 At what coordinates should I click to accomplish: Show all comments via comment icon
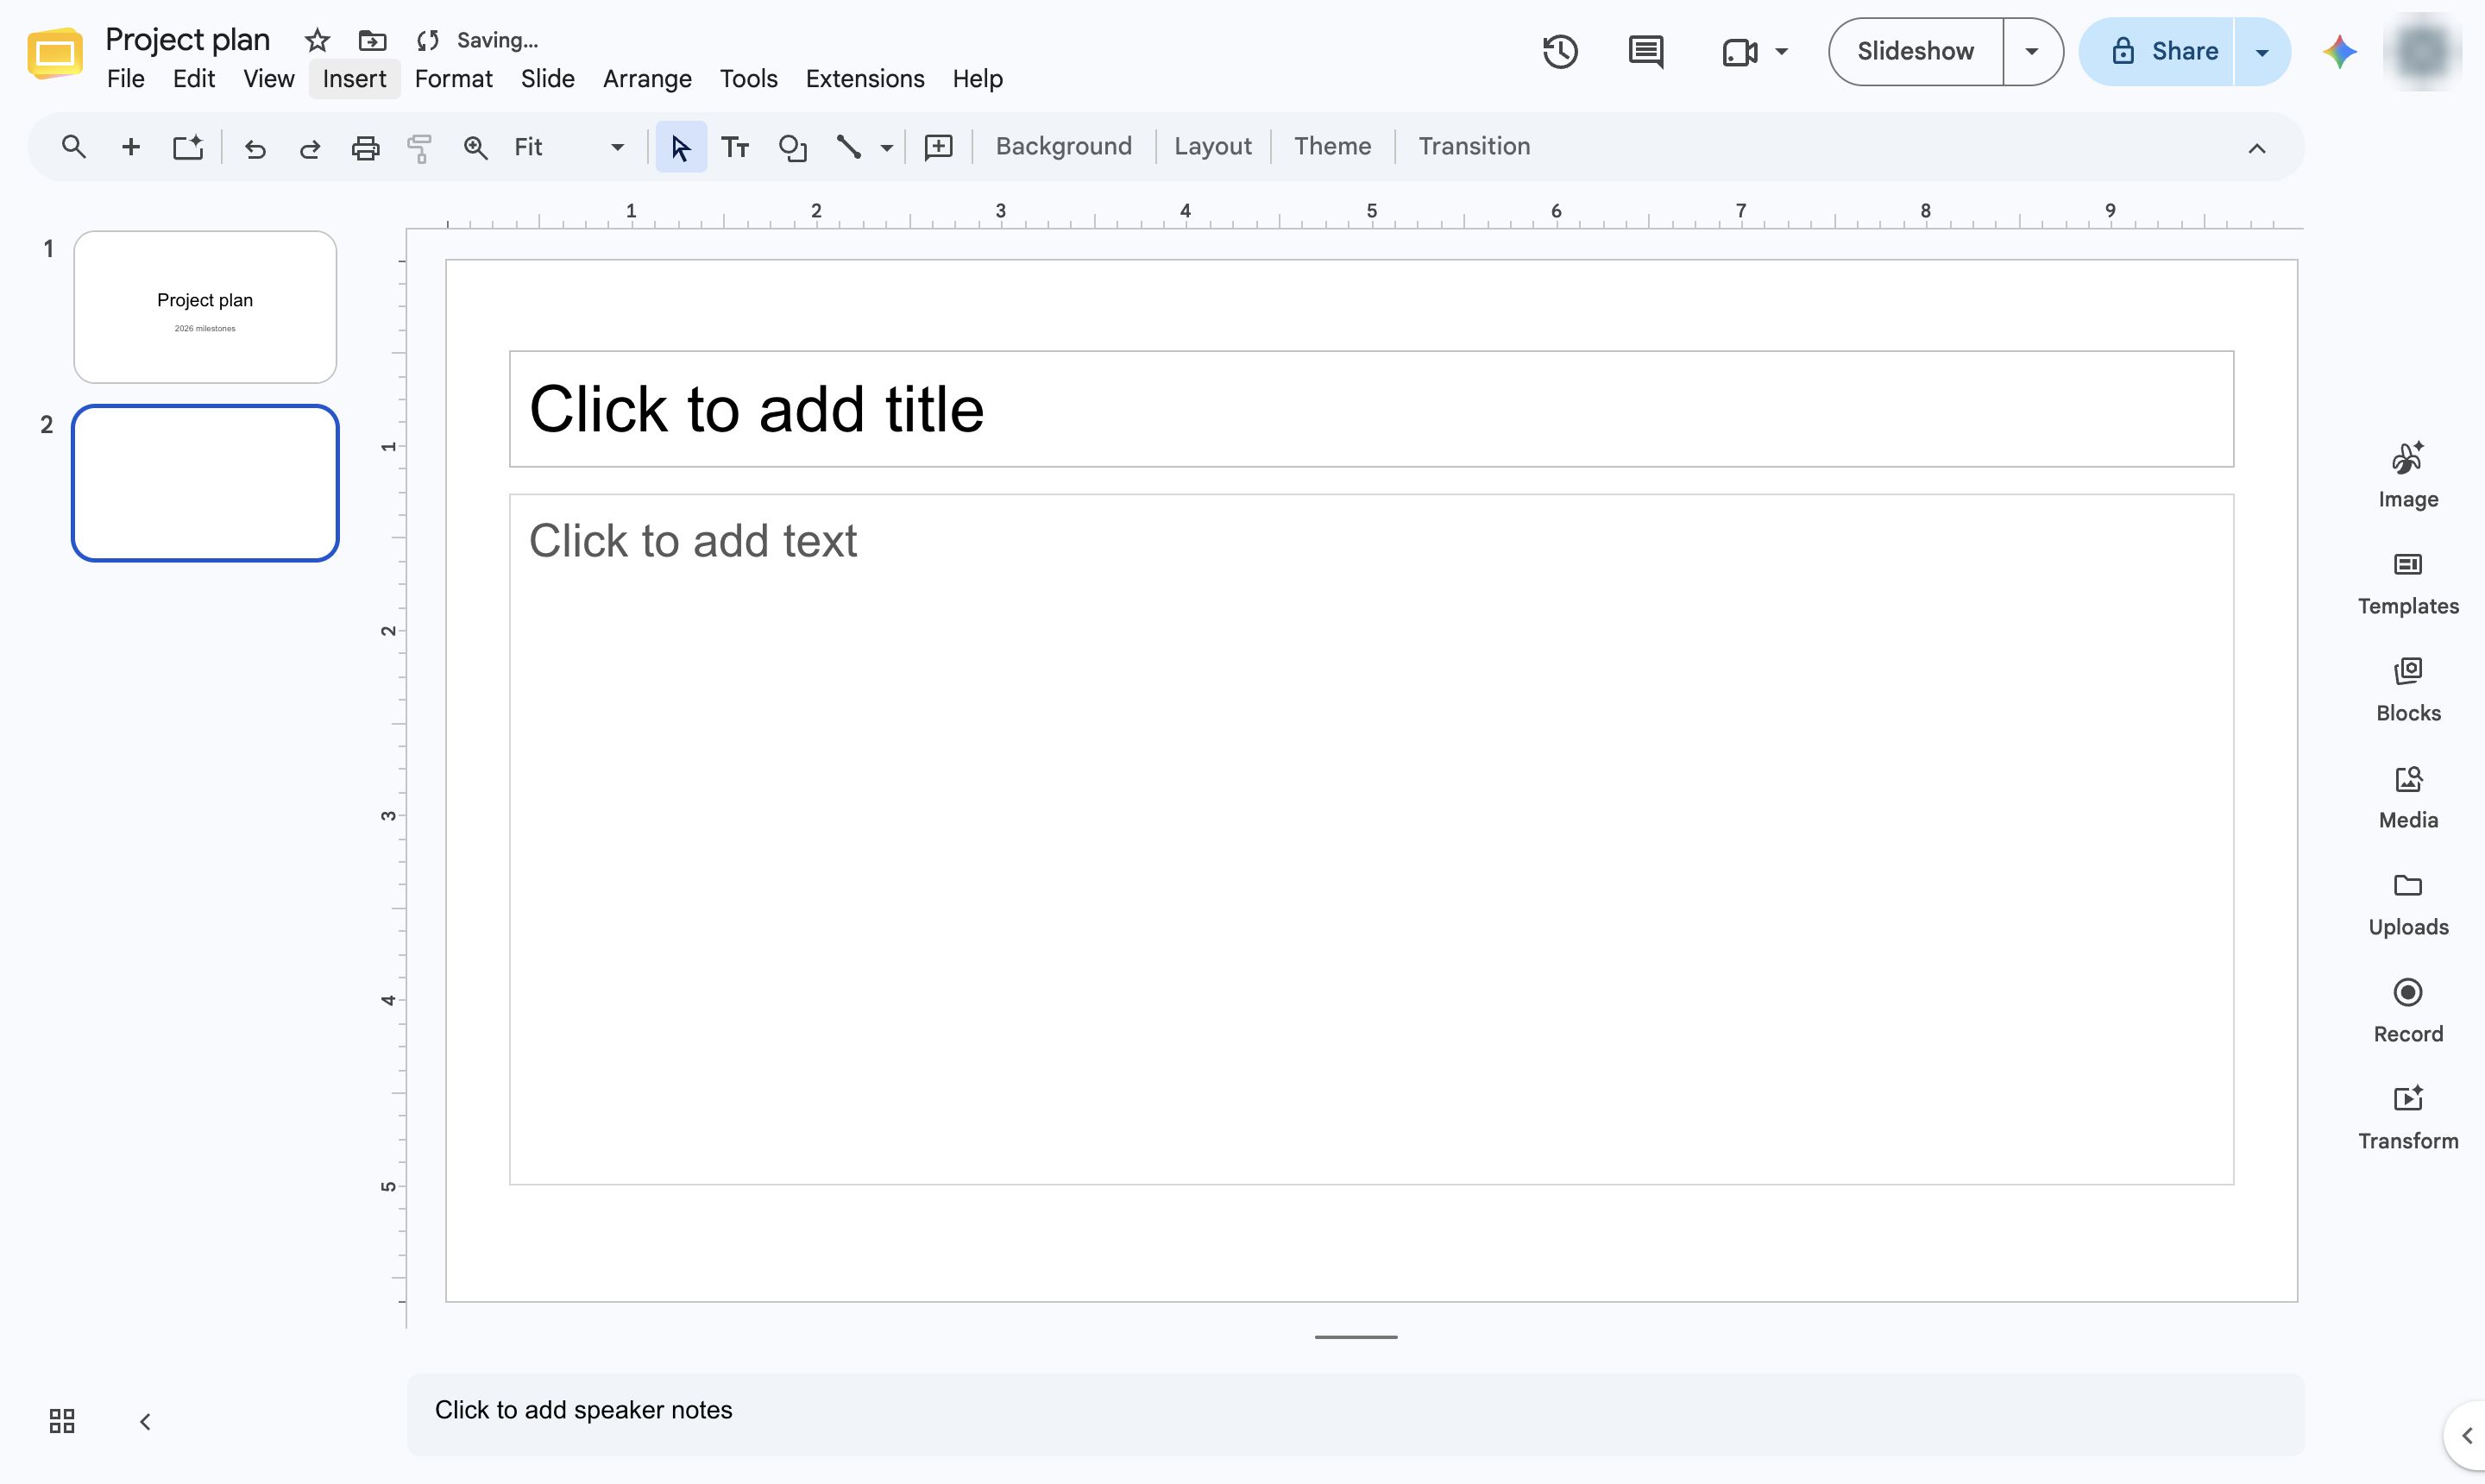(x=1646, y=51)
